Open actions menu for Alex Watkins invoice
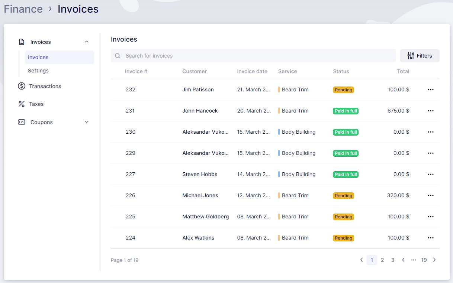453x283 pixels. 431,238
